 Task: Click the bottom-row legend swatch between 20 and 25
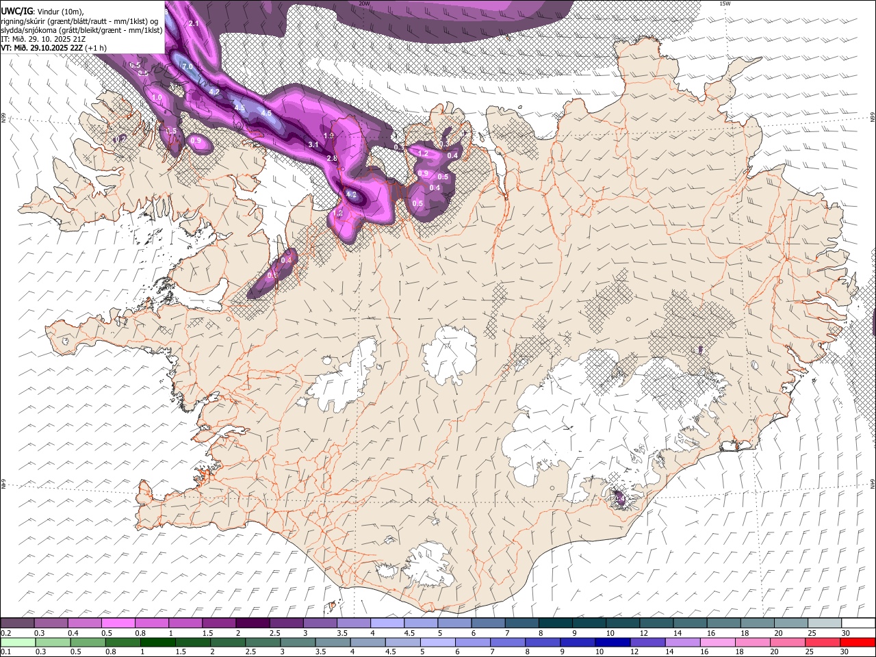(788, 643)
